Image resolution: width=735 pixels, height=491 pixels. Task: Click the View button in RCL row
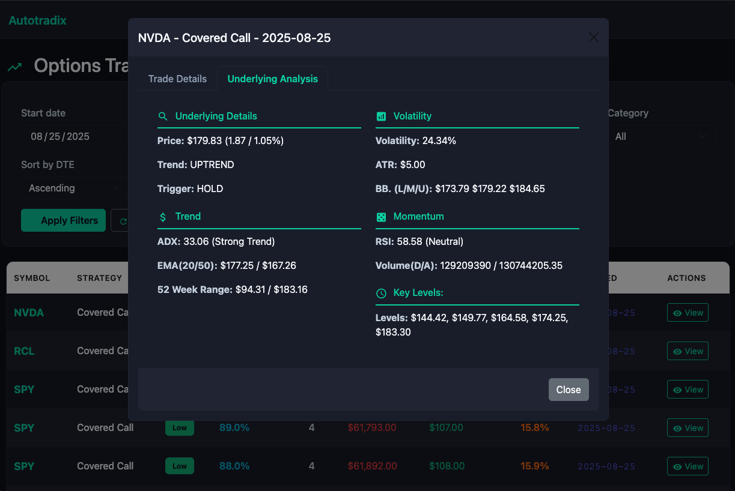tap(688, 351)
